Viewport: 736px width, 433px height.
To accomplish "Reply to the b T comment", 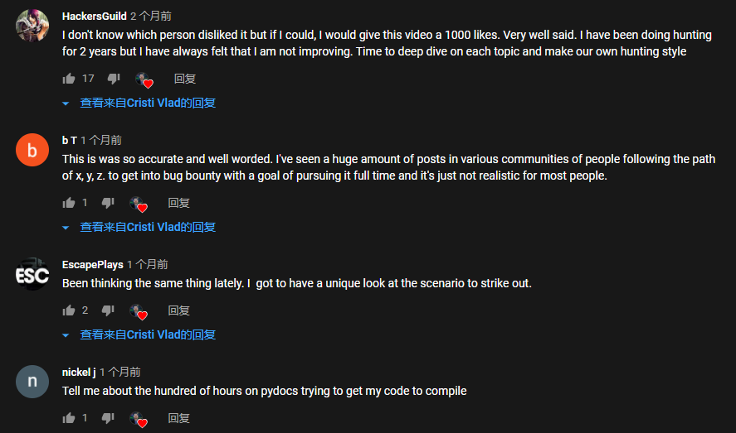I will pyautogui.click(x=179, y=203).
